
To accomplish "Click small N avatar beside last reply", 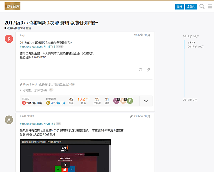I will pos(48,103).
